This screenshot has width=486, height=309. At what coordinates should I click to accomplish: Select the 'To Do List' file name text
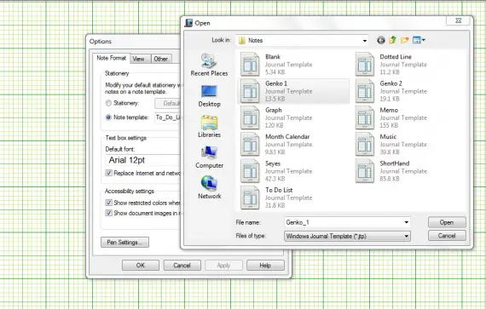click(x=279, y=190)
